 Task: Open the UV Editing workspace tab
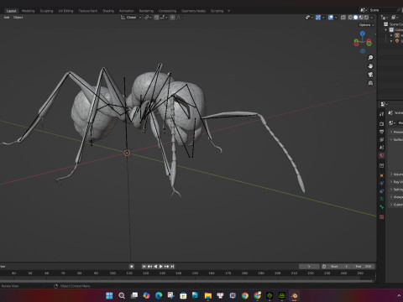[x=65, y=11]
